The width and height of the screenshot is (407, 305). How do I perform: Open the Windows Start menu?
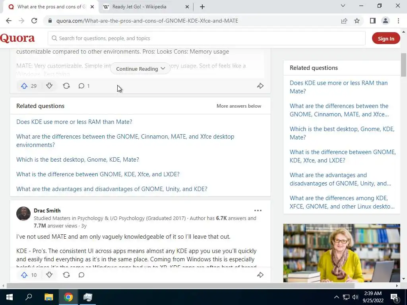[10, 297]
